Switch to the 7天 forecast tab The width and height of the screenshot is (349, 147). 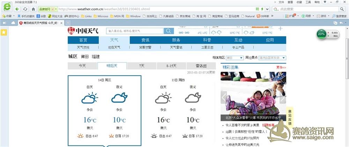[x=142, y=66]
